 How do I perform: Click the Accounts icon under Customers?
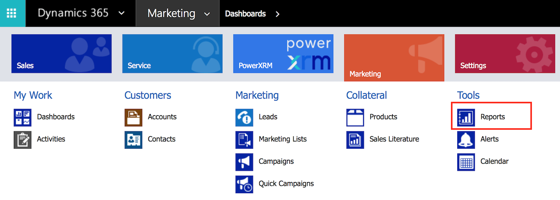133,118
